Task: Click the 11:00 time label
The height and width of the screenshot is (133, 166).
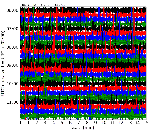Action: pos(13,102)
